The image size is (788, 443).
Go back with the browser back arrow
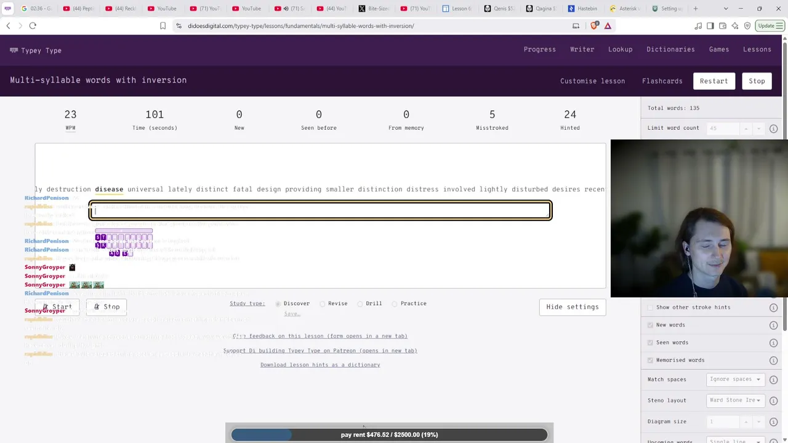tap(8, 26)
